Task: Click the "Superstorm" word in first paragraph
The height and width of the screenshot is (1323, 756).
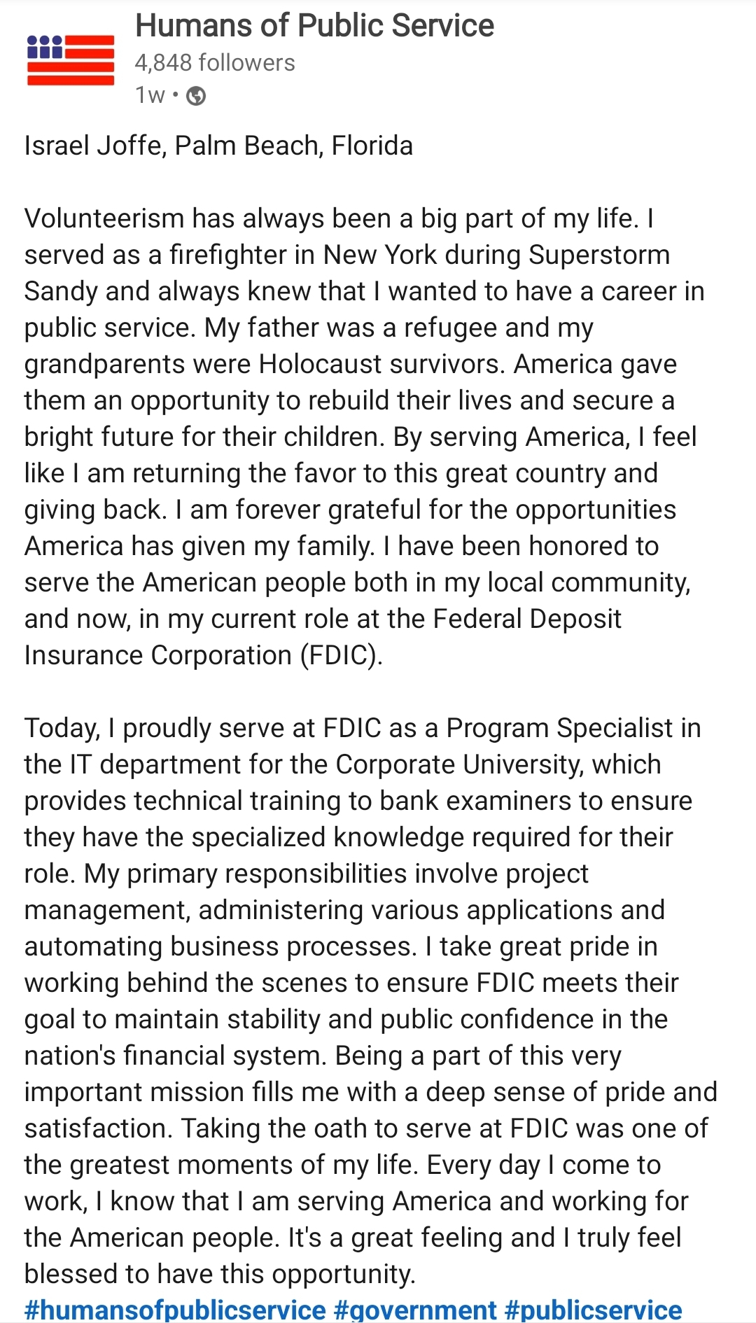Action: pyautogui.click(x=599, y=255)
